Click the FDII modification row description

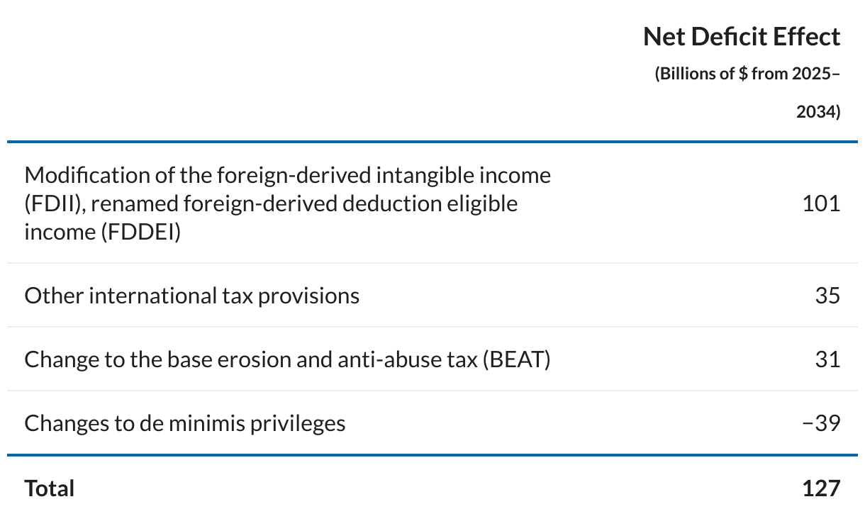(287, 203)
